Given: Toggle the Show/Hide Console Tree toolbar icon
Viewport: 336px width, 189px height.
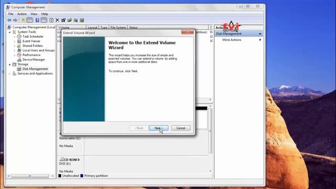Looking at the screenshot, I should pyautogui.click(x=29, y=20).
